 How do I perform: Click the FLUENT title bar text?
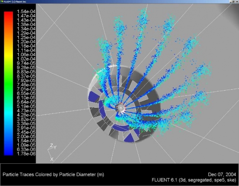pos(15,2)
